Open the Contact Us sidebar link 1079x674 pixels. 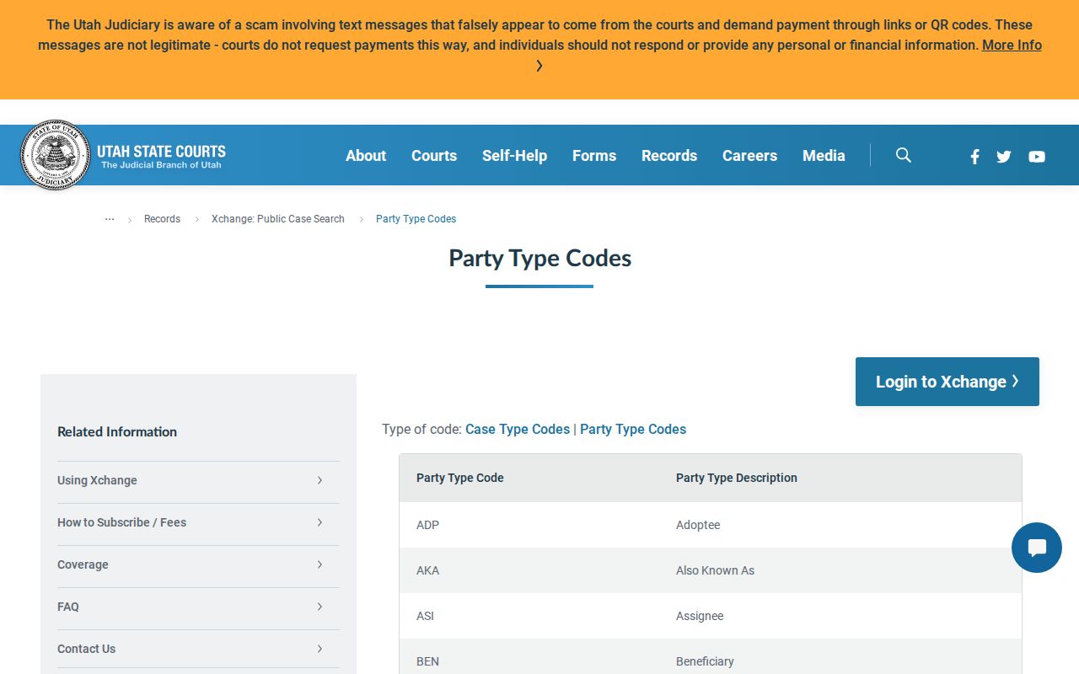click(x=86, y=649)
